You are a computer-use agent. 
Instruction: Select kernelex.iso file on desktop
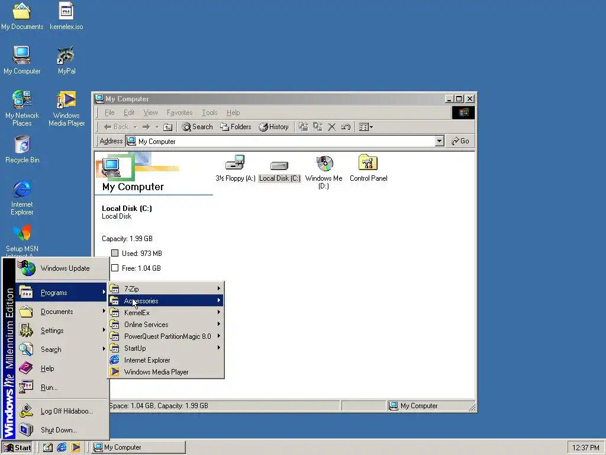pos(66,15)
